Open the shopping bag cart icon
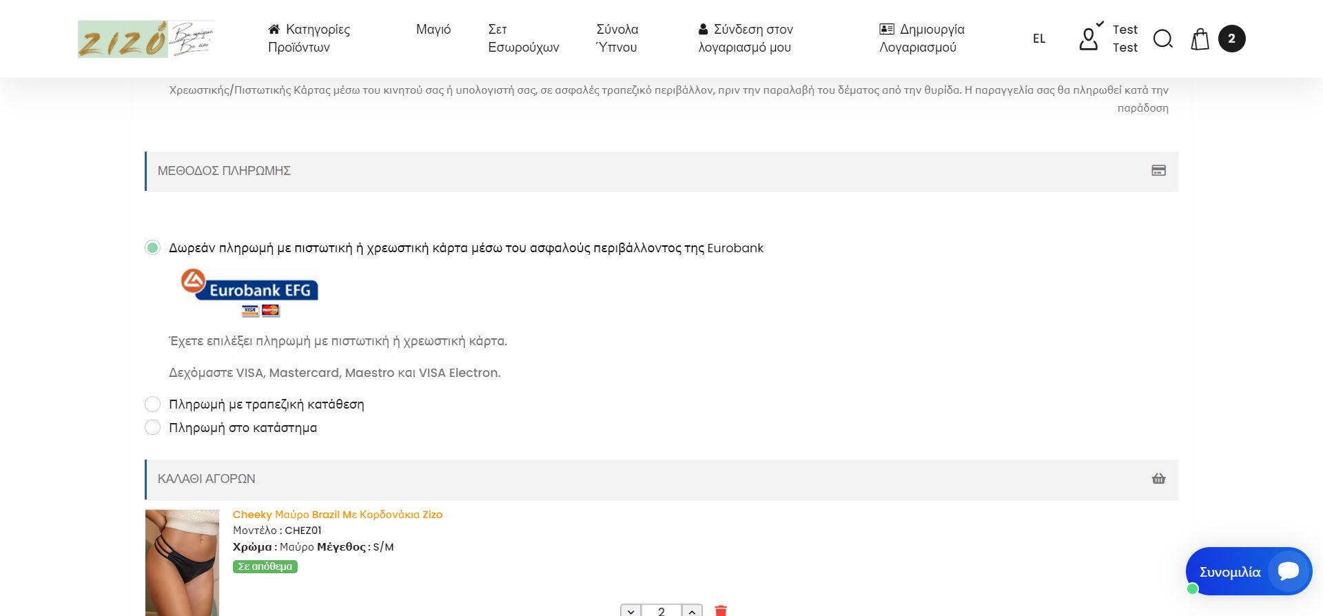This screenshot has width=1323, height=616. click(x=1200, y=39)
